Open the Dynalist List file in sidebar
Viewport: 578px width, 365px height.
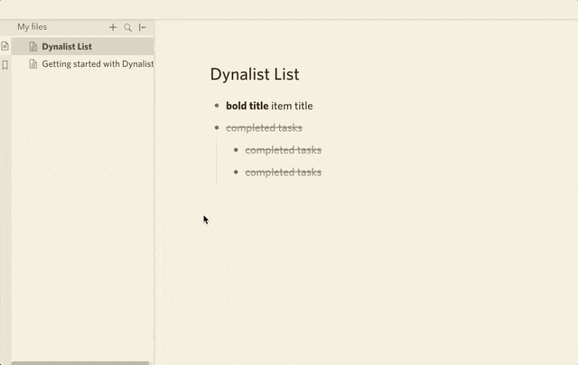point(67,46)
